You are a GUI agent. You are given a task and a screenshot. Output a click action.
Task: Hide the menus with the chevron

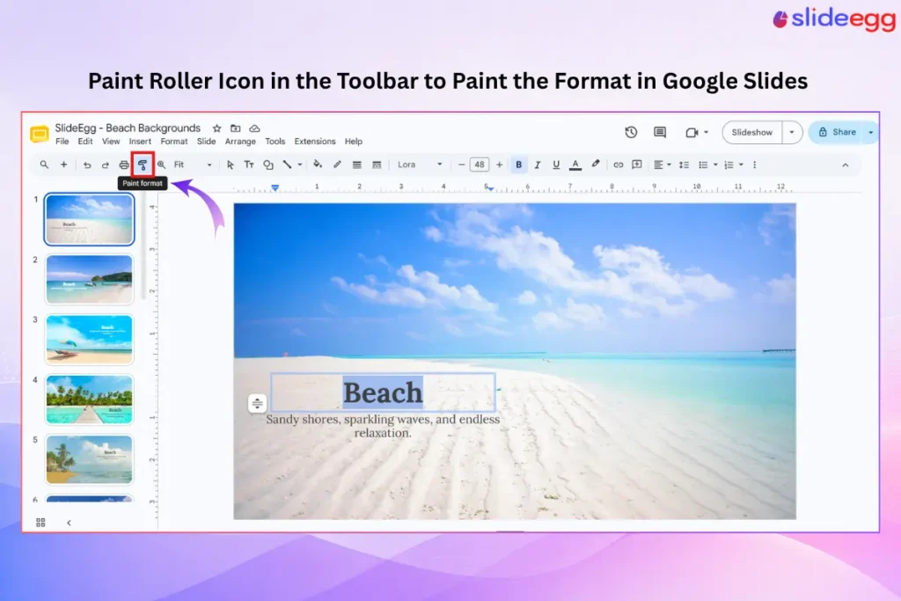click(x=846, y=165)
